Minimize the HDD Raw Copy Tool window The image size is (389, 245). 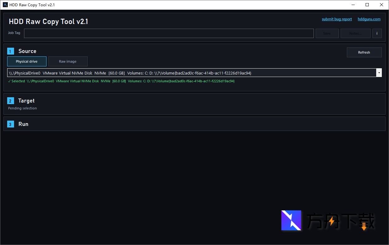(x=353, y=5)
